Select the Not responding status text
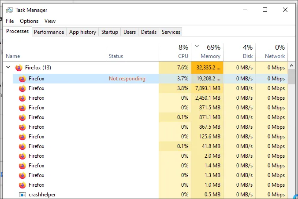 (127, 79)
